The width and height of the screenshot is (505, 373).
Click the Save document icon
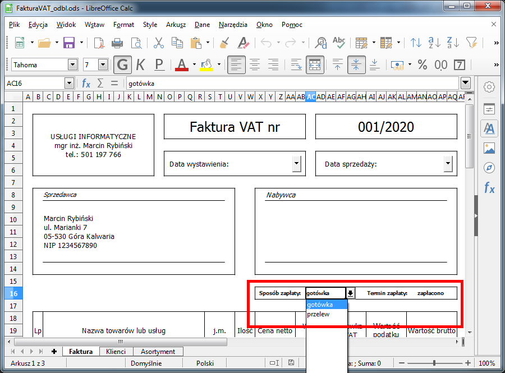69,43
